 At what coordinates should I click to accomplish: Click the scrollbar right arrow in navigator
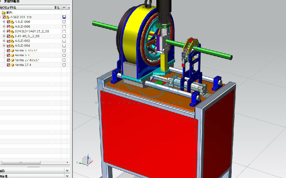(x=68, y=162)
